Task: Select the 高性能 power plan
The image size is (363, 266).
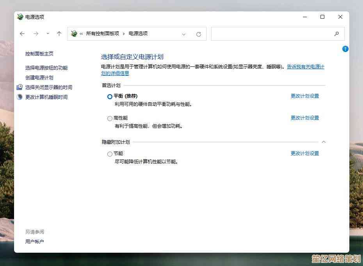Action: point(110,118)
